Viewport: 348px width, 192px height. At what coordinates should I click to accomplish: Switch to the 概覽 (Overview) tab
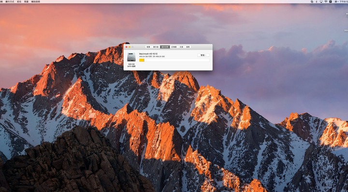pos(148,47)
